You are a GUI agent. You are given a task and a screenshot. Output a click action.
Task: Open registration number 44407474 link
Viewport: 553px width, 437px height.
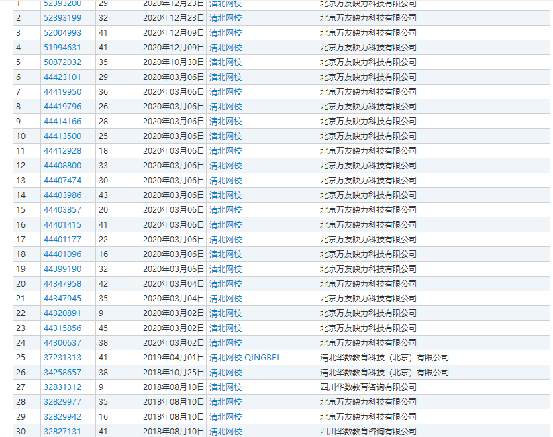click(x=62, y=181)
